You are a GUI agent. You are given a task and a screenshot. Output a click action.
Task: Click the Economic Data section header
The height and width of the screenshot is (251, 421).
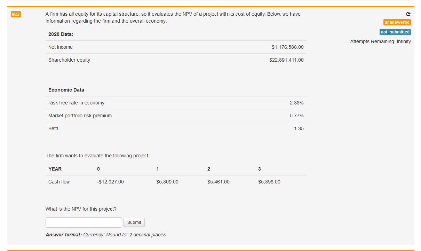66,90
